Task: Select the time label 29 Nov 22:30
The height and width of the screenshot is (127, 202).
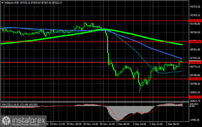Action: pos(58,124)
